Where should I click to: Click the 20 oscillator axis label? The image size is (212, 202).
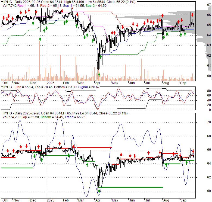[209, 105]
